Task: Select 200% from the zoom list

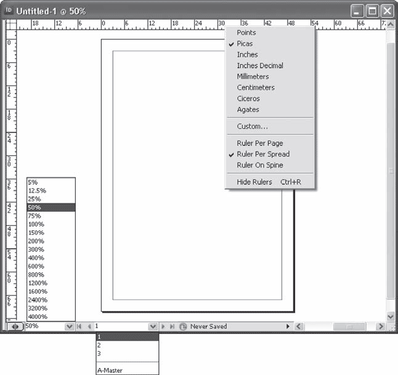Action: [36, 241]
